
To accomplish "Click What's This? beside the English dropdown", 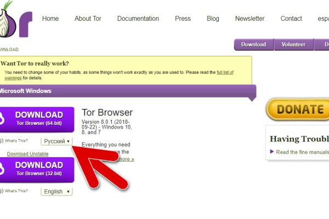I will click(16, 192).
